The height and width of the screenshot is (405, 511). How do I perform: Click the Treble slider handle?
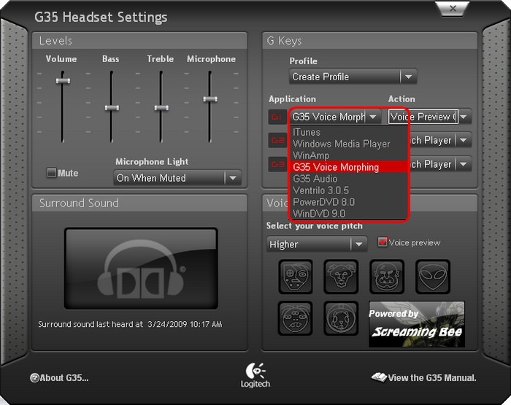(161, 108)
